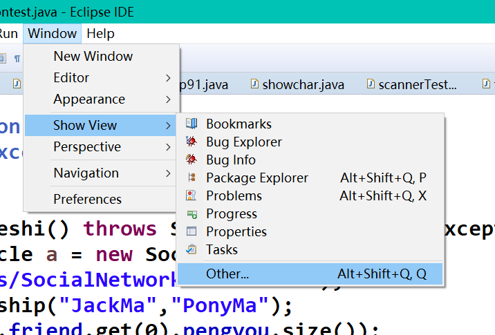Screen dimensions: 495x335
Task: Open the Editor menu entry
Action: [100, 78]
